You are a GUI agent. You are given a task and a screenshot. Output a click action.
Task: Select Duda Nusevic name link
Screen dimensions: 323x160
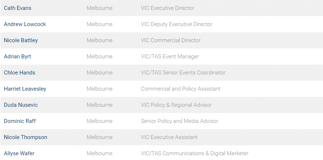click(21, 105)
